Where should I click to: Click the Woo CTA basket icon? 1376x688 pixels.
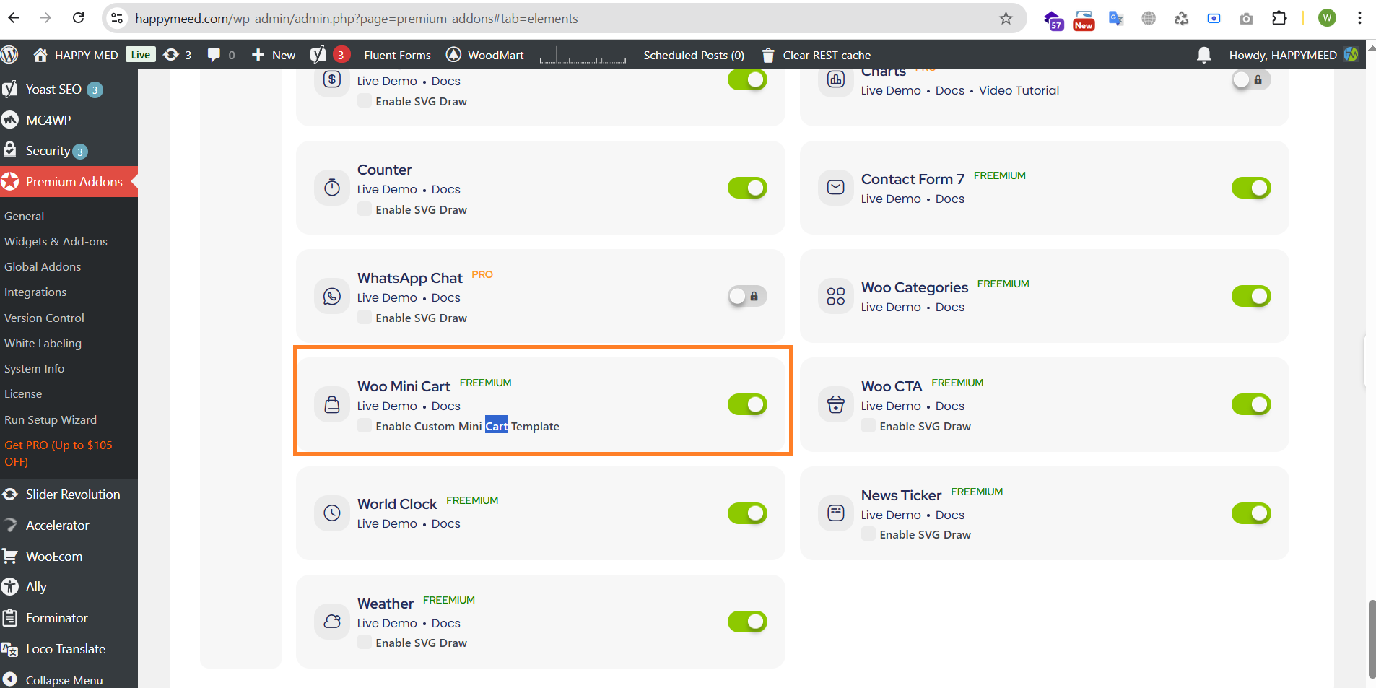point(835,404)
